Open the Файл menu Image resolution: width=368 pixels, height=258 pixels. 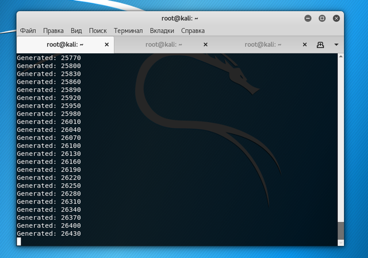(x=28, y=30)
